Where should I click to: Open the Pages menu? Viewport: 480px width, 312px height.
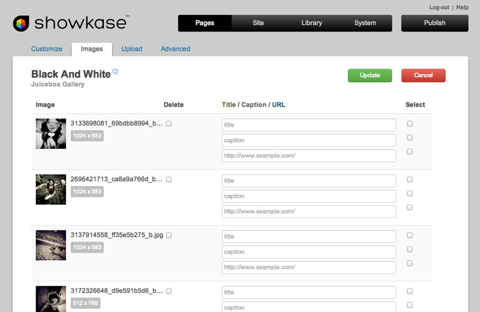click(x=205, y=23)
